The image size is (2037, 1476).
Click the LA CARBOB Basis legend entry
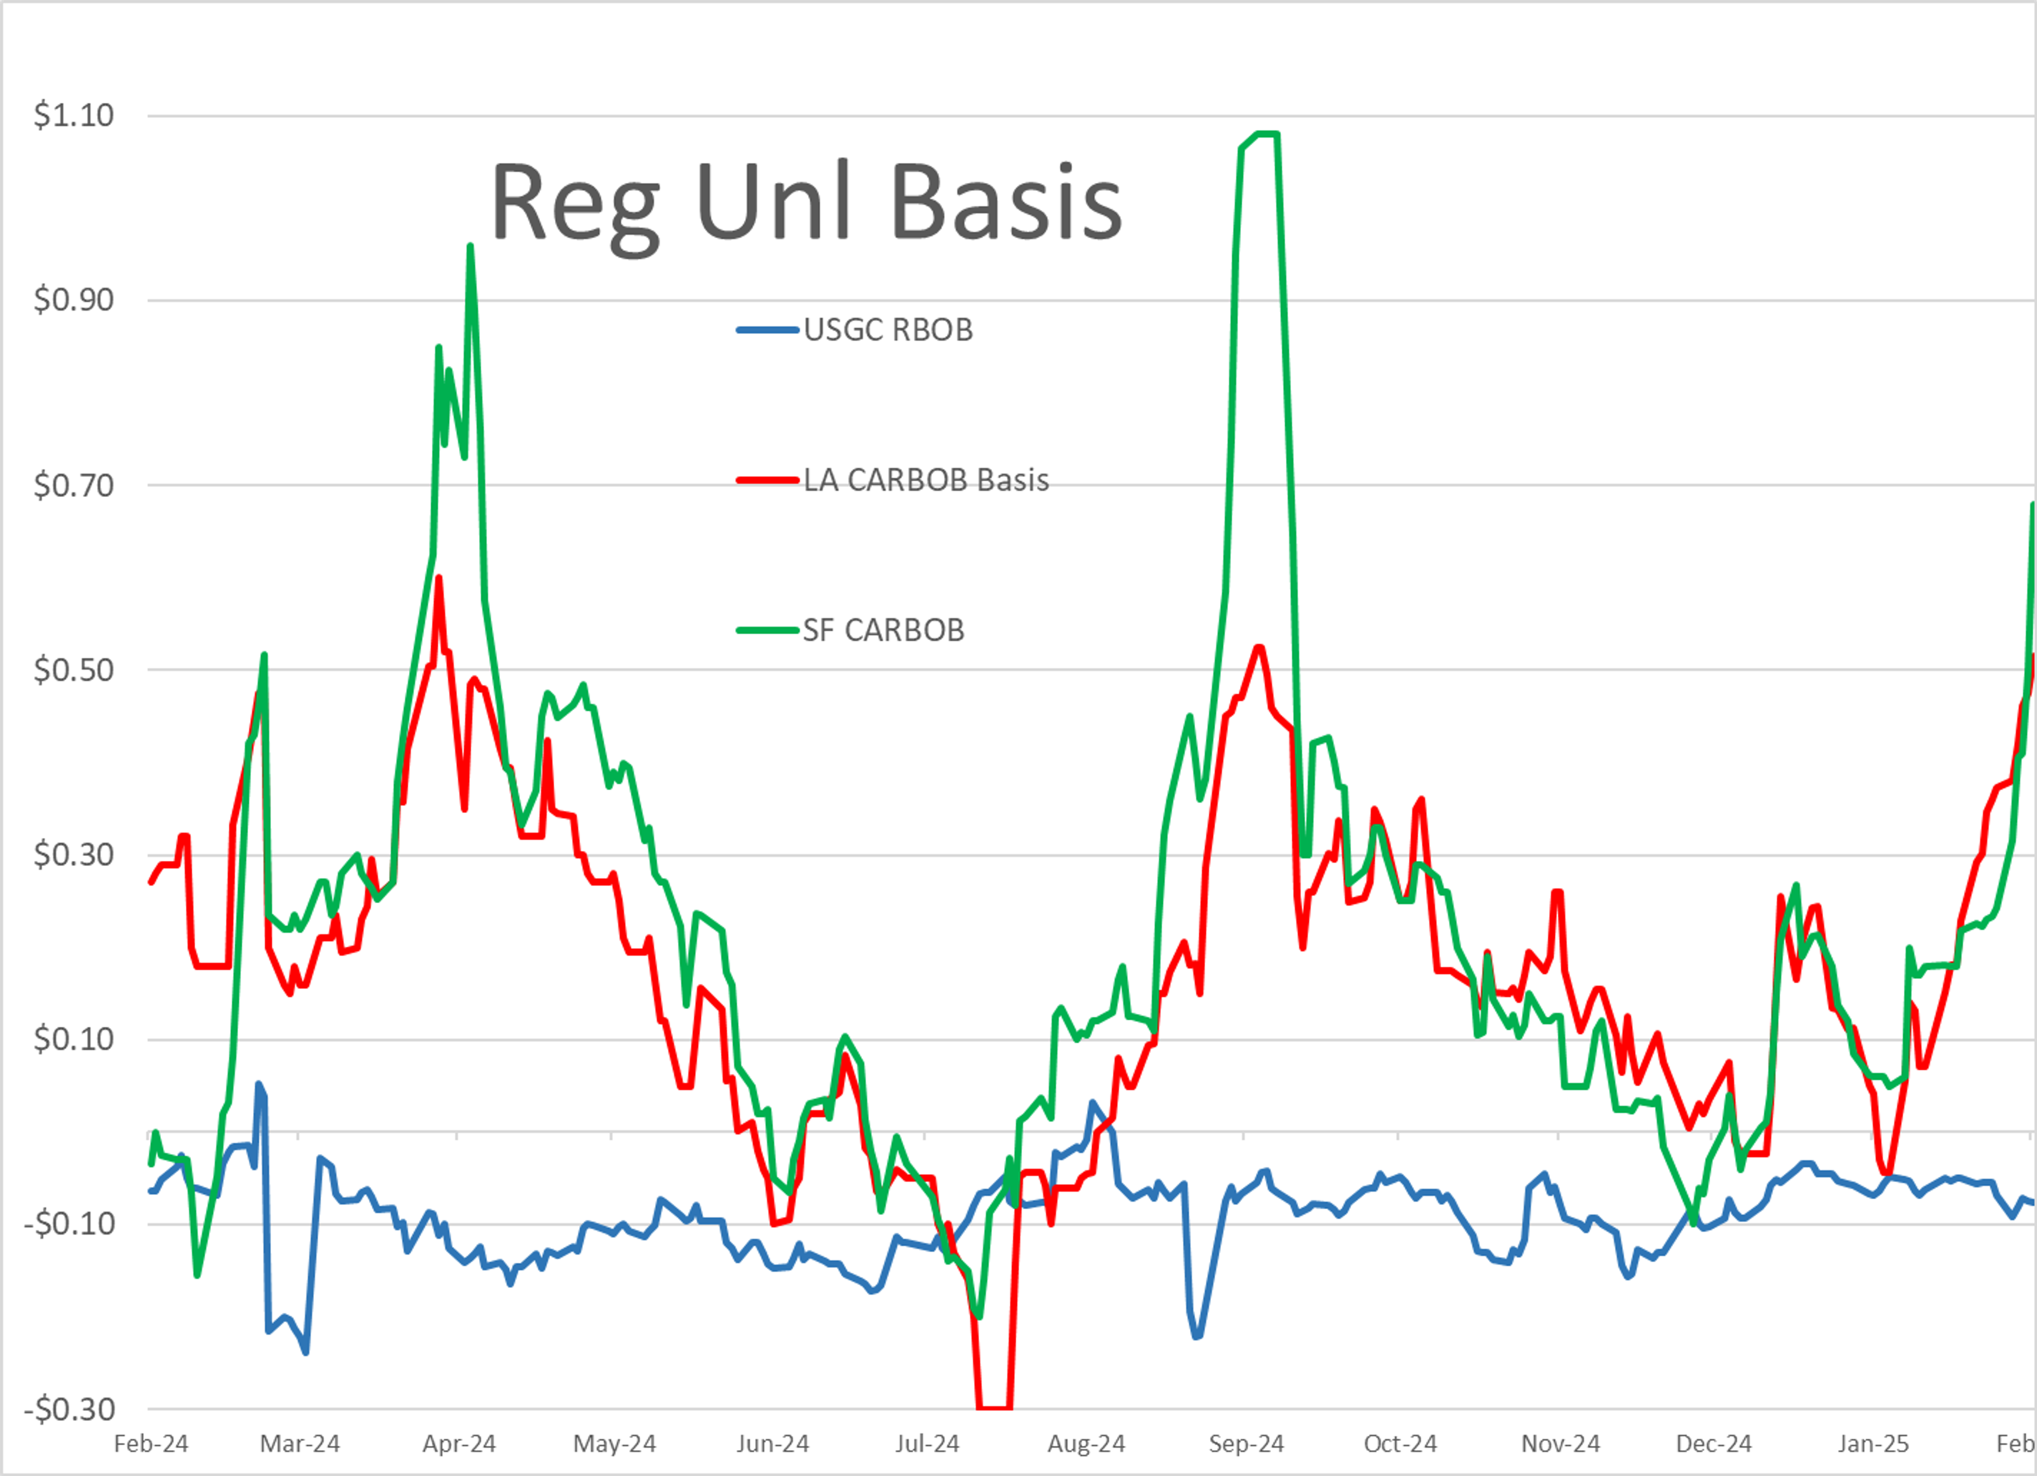(x=893, y=479)
